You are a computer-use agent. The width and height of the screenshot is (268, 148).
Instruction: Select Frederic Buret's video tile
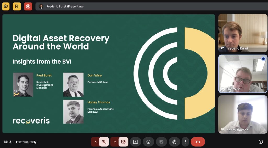[x=243, y=33]
